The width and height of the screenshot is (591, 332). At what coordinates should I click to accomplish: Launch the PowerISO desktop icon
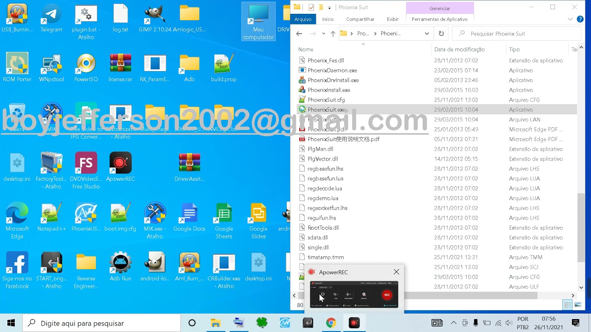pos(86,68)
